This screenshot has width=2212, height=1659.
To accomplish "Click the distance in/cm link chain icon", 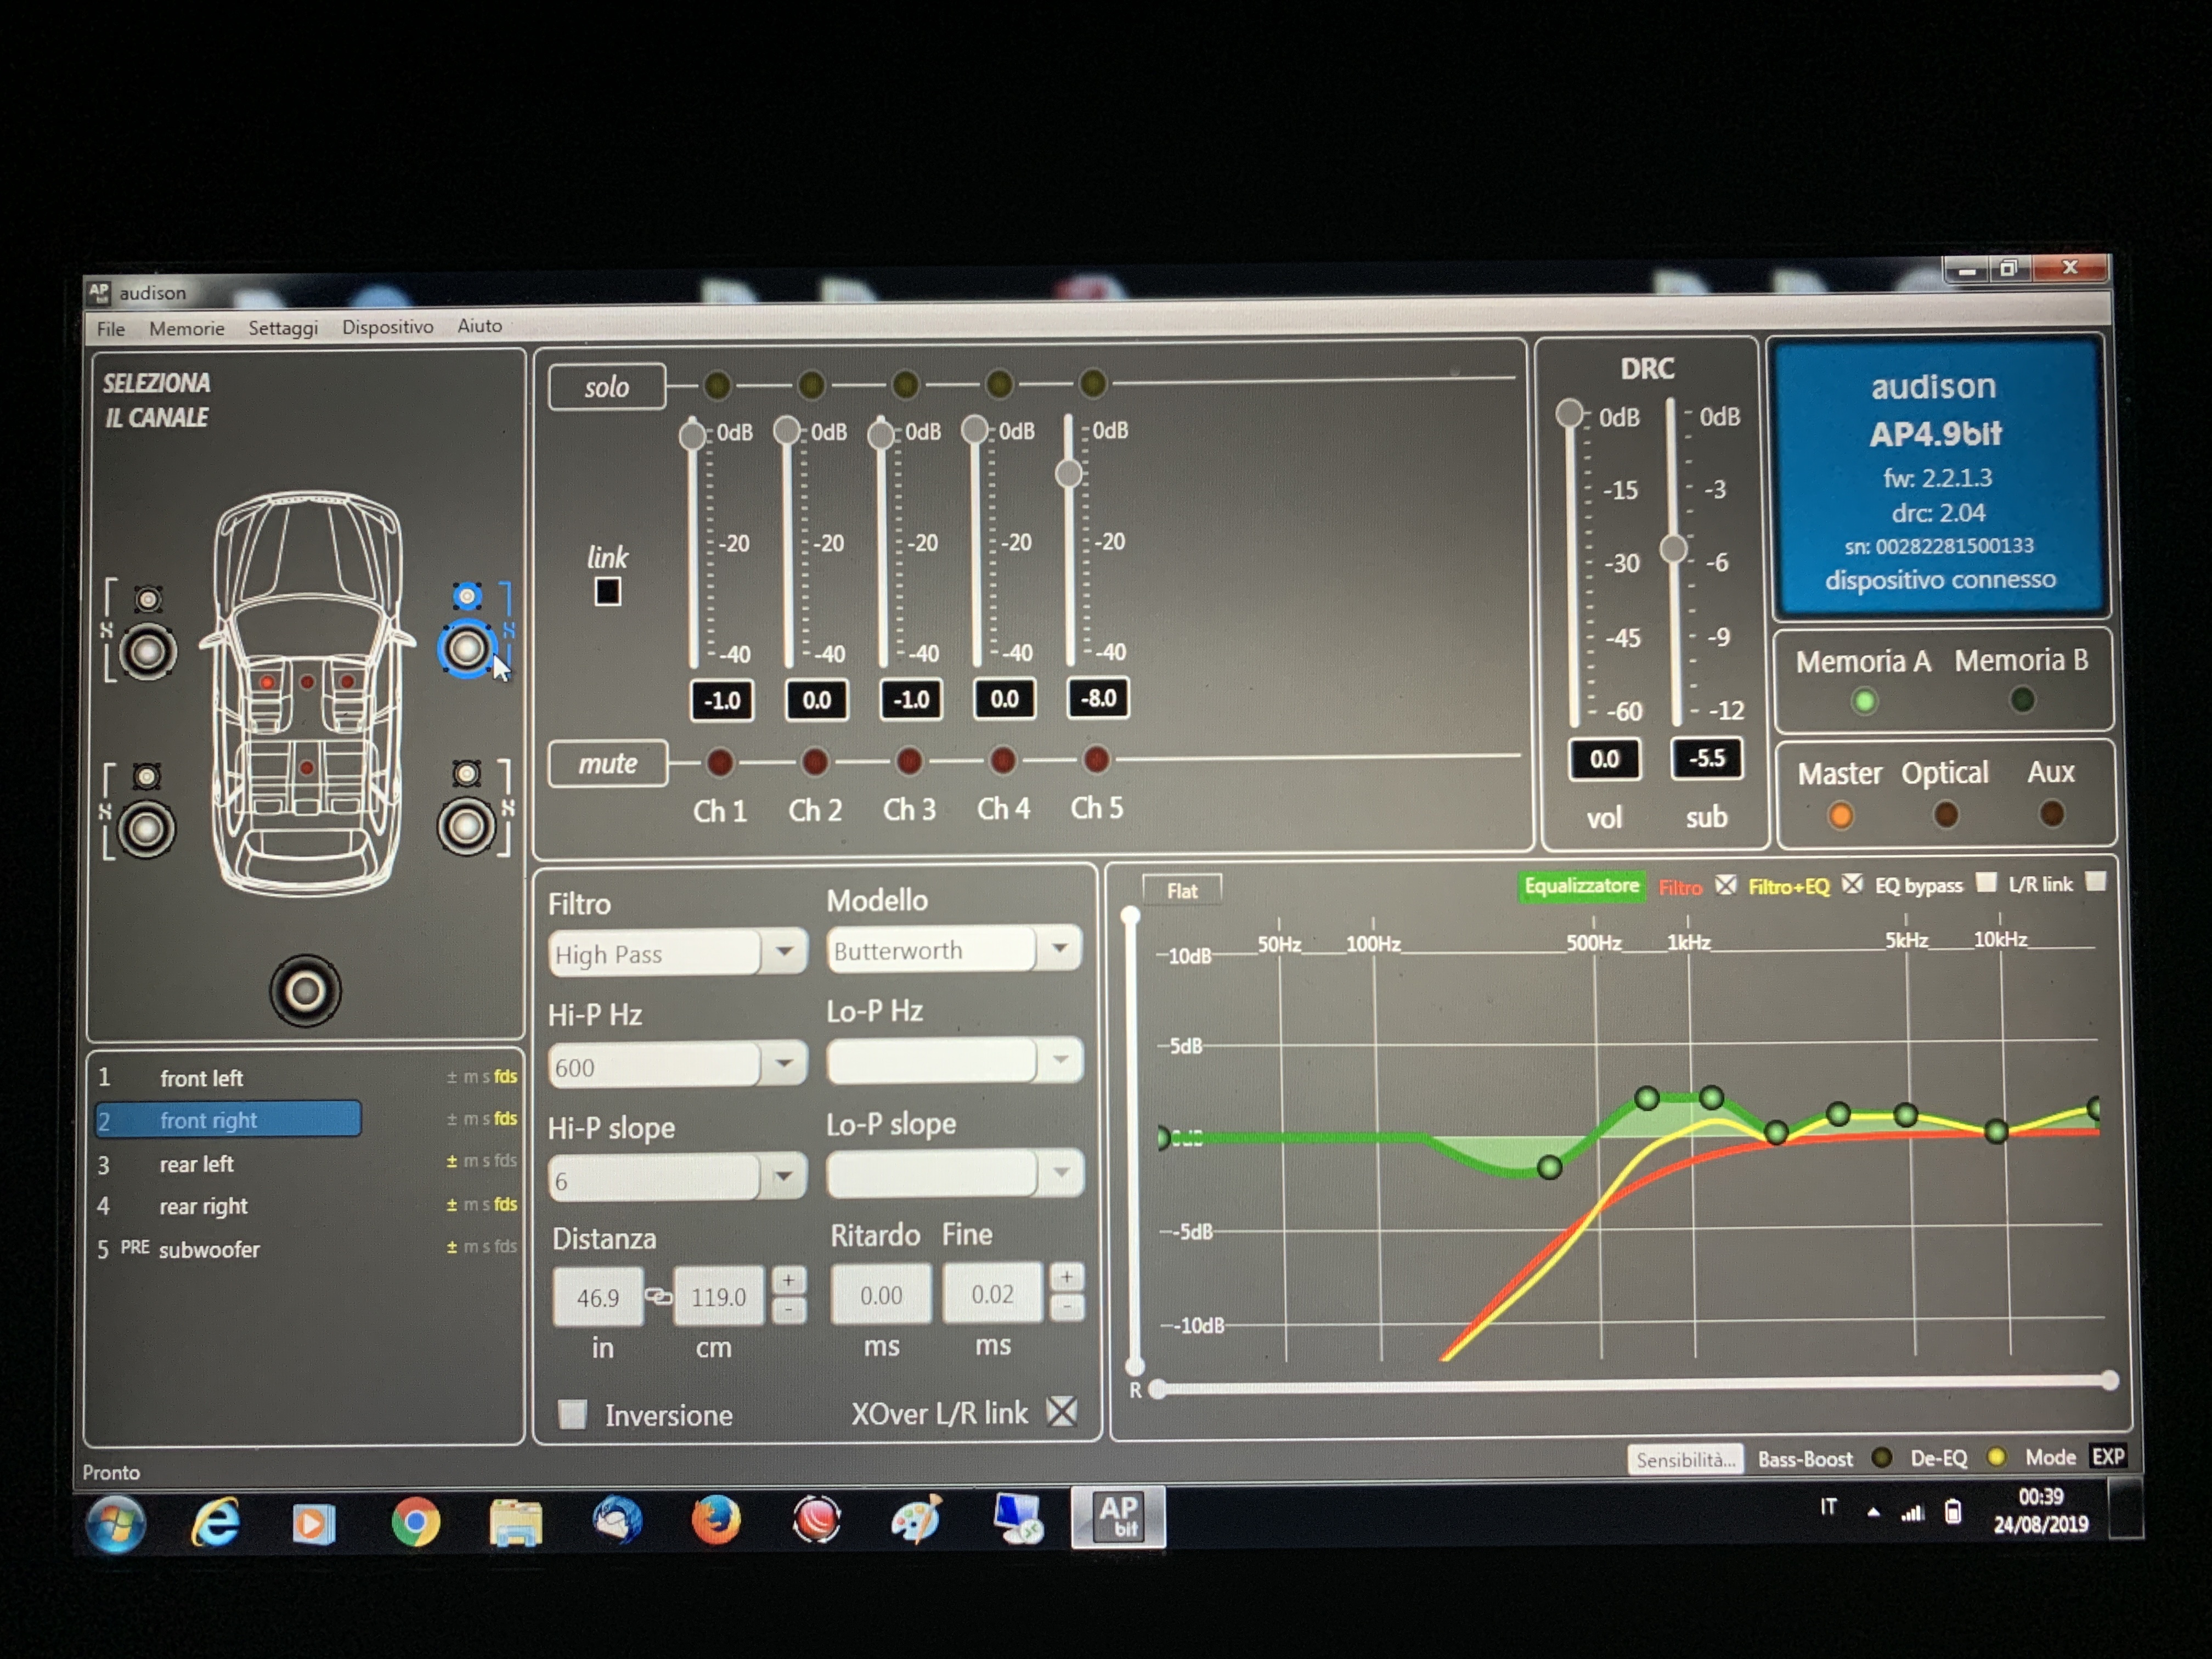I will click(658, 1296).
